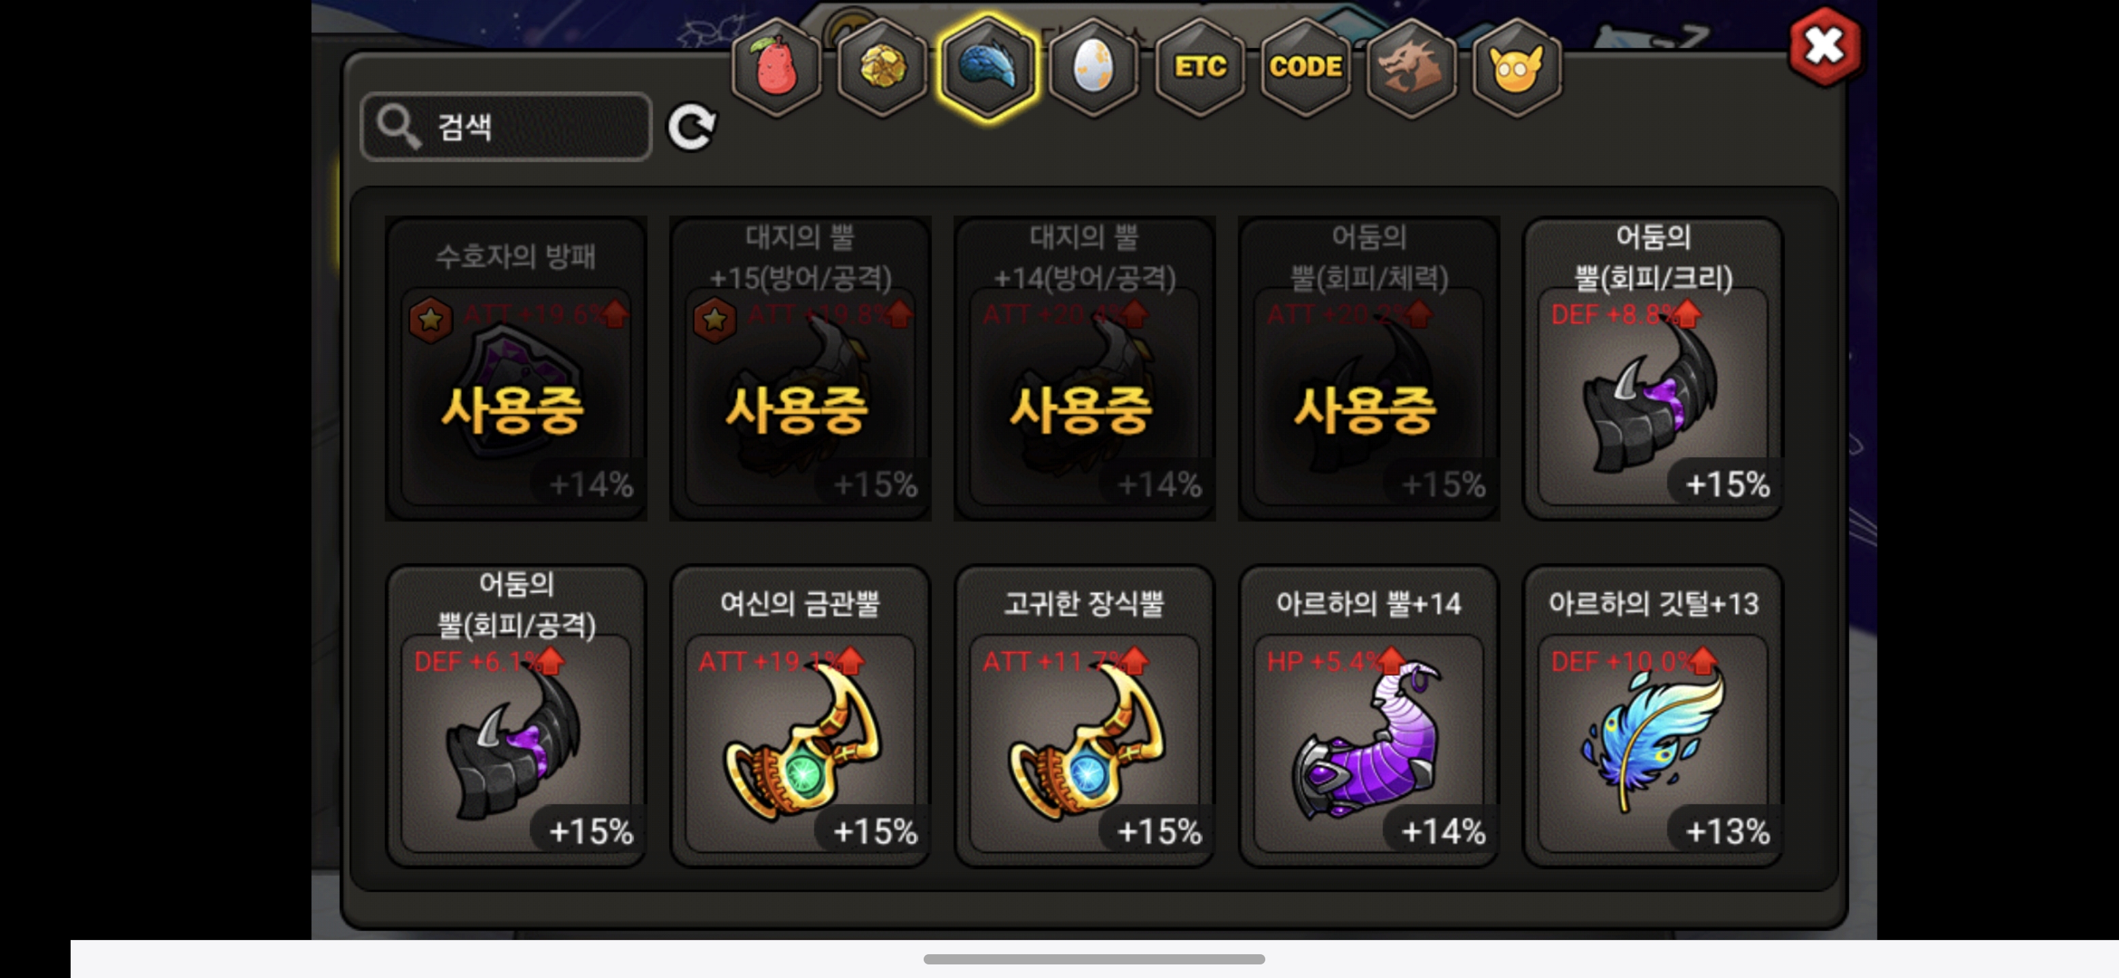Tap equipped 어둠의 뿔(회피/체력) item
2119x978 pixels.
click(1369, 367)
